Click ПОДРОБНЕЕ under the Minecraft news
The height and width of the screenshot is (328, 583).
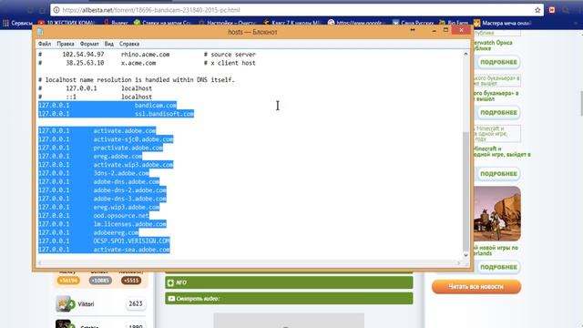click(x=498, y=174)
